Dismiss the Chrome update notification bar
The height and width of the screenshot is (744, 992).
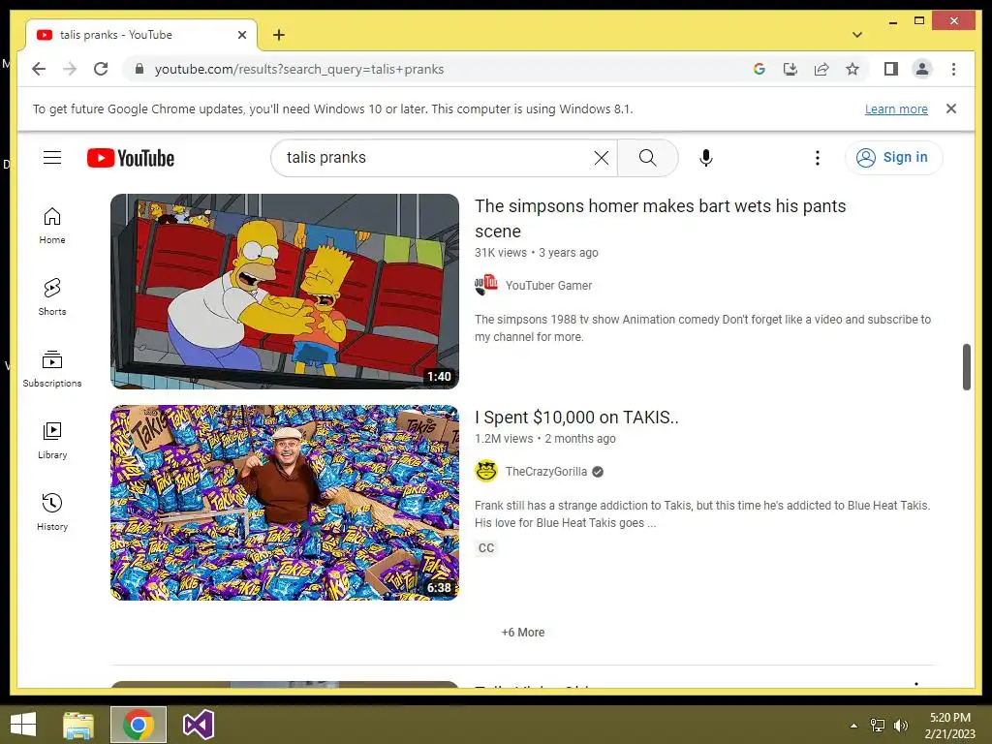(x=951, y=108)
